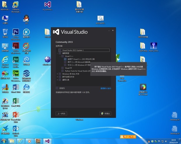Open Internet Explorer desktop icon

[5, 62]
